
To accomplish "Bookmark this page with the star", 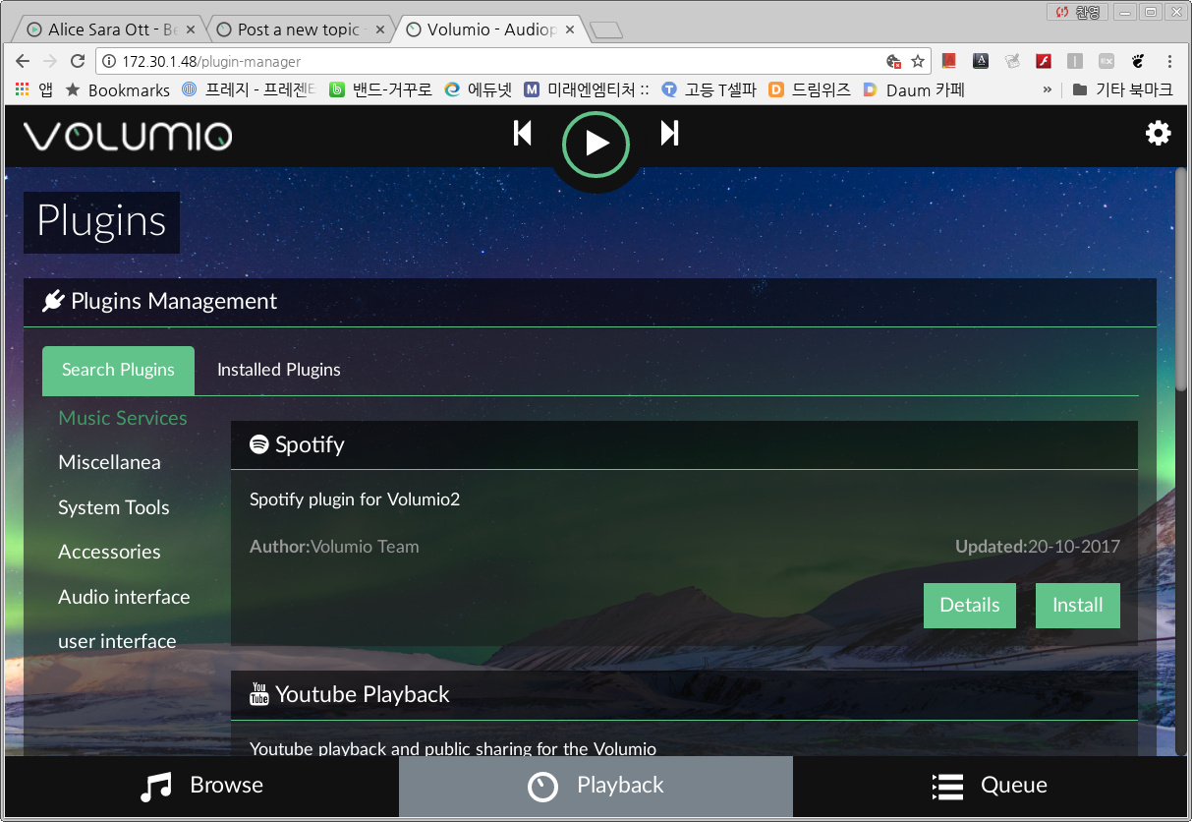I will pyautogui.click(x=918, y=61).
